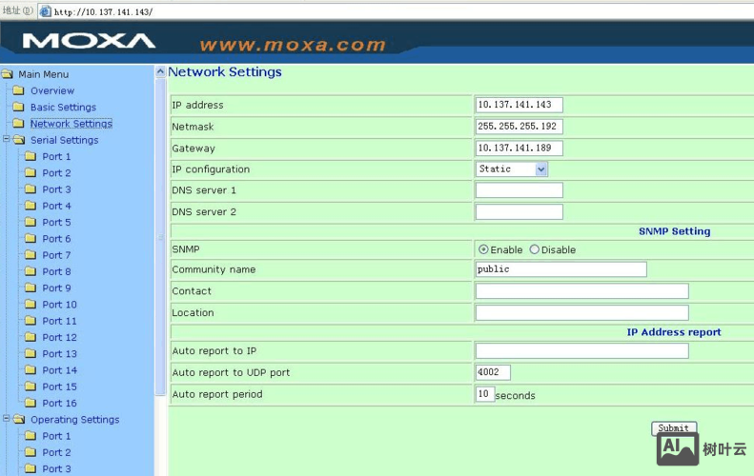Click the Auto report to UDP port field
Viewport: 754px width, 476px height.
pos(493,372)
